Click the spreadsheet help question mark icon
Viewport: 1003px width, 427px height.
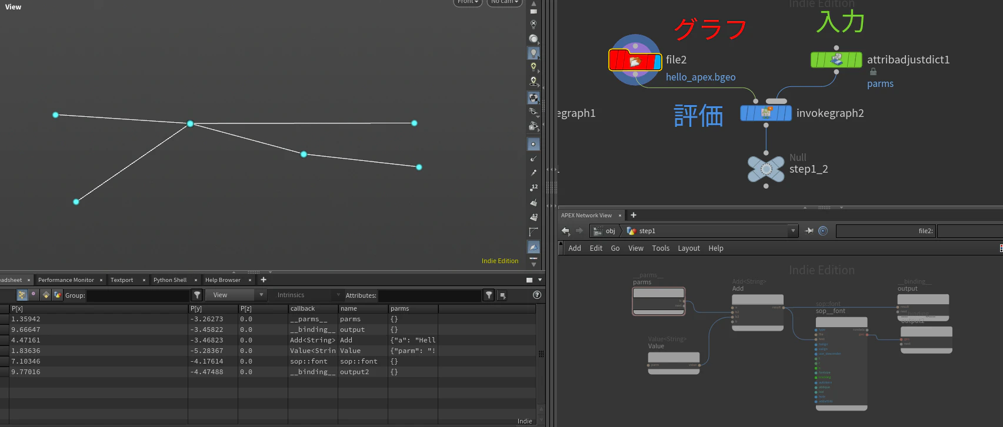coord(537,295)
